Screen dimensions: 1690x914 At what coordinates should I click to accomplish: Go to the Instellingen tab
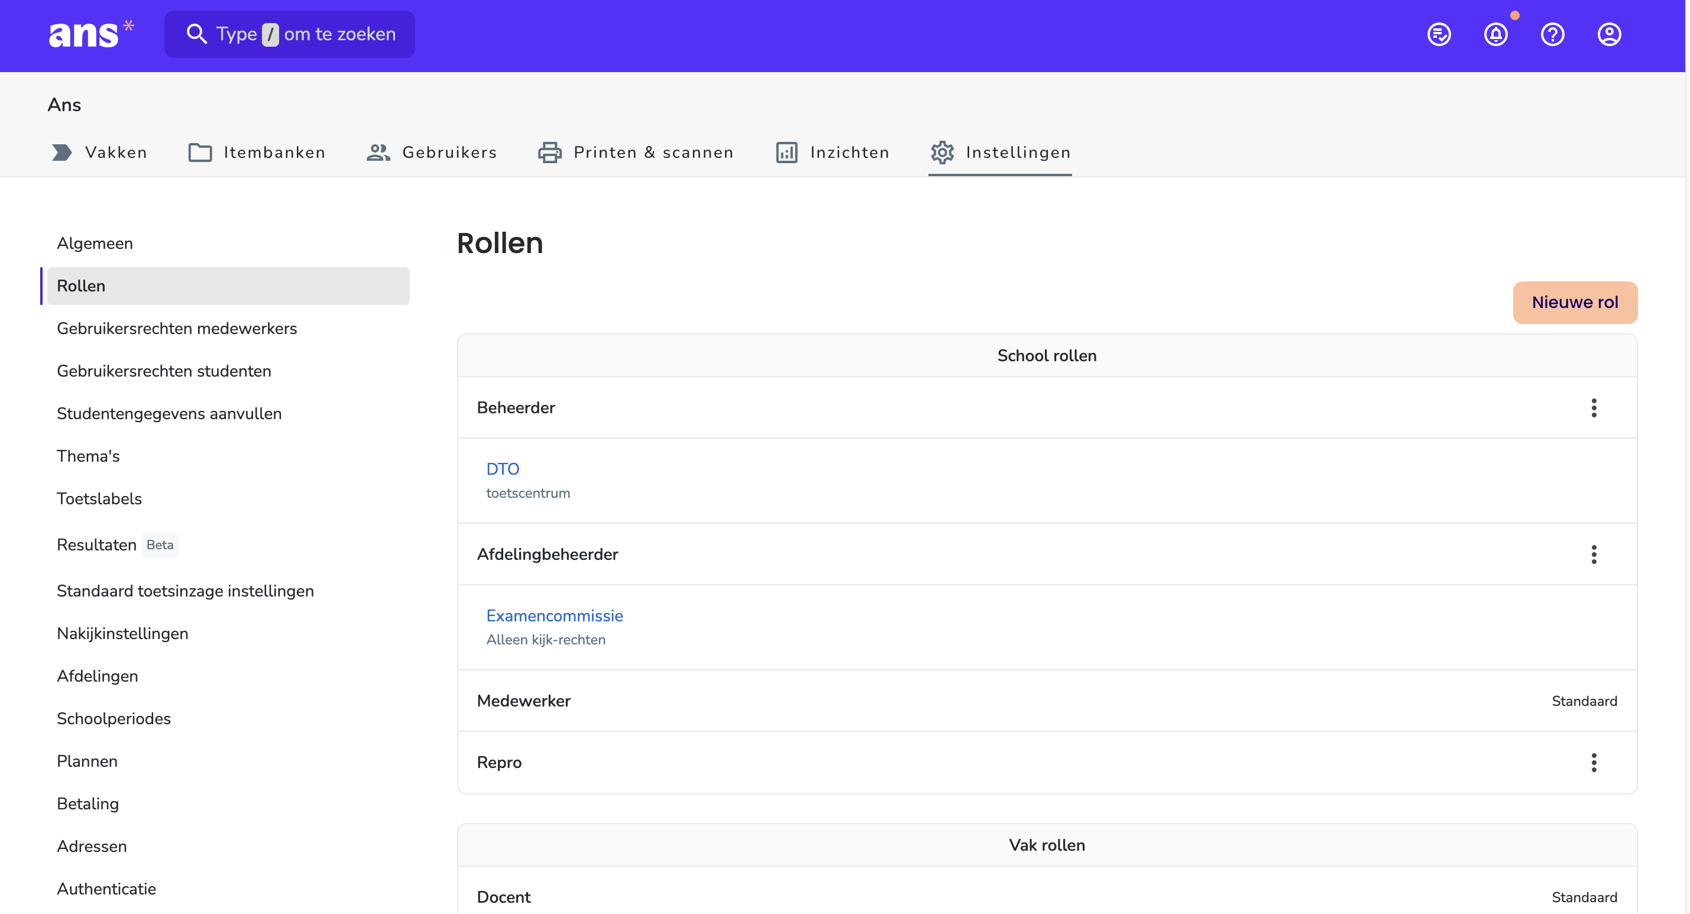coord(1000,152)
